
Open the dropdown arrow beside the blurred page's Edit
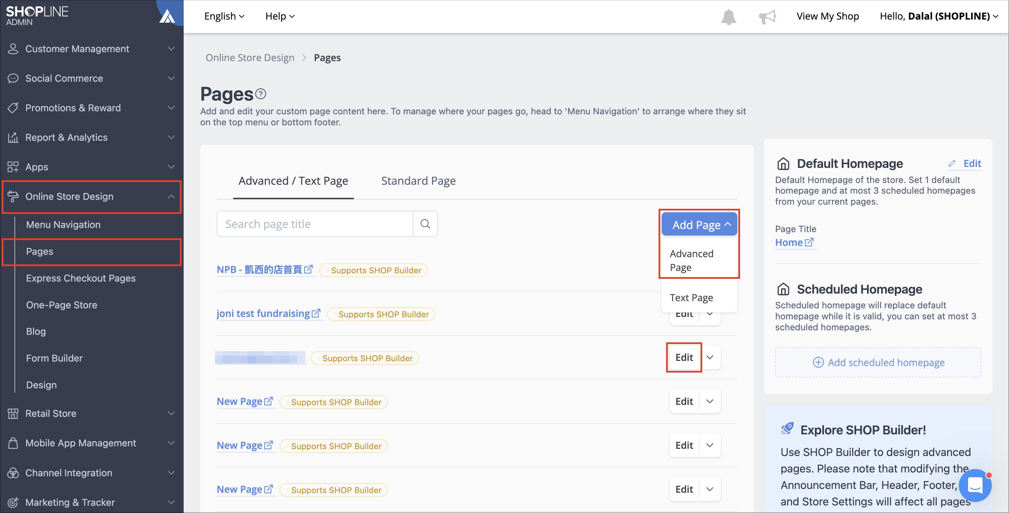tap(710, 357)
